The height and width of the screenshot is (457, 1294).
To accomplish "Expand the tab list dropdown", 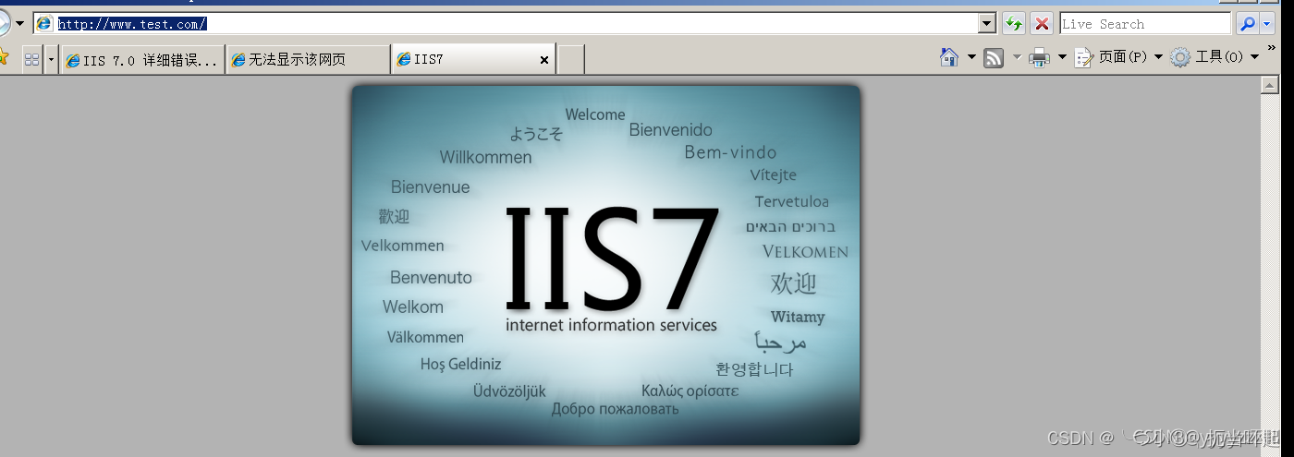I will tap(51, 59).
